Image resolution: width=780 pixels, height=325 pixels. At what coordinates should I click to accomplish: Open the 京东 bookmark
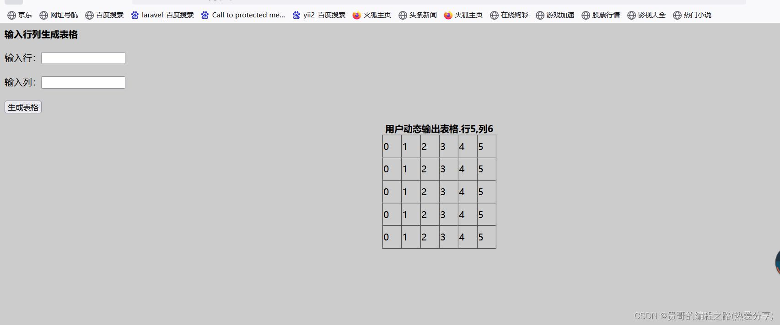coord(20,15)
